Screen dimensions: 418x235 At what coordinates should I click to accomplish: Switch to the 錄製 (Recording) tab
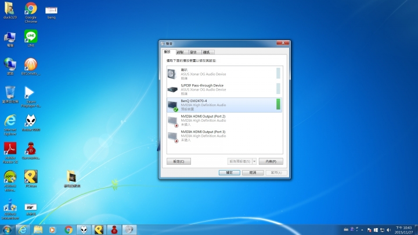click(182, 52)
